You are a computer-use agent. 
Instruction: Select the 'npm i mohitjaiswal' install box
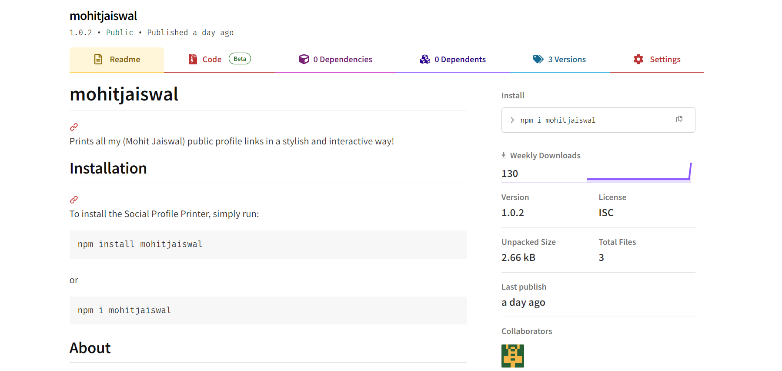[598, 120]
